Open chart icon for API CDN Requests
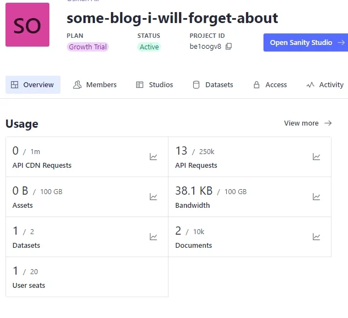 coord(153,157)
